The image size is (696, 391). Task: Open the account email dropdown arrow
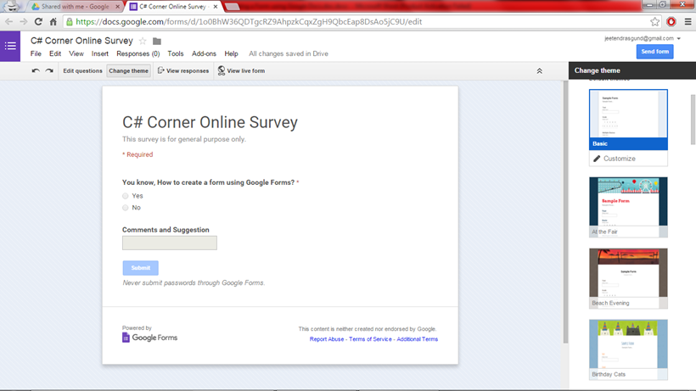click(x=679, y=38)
